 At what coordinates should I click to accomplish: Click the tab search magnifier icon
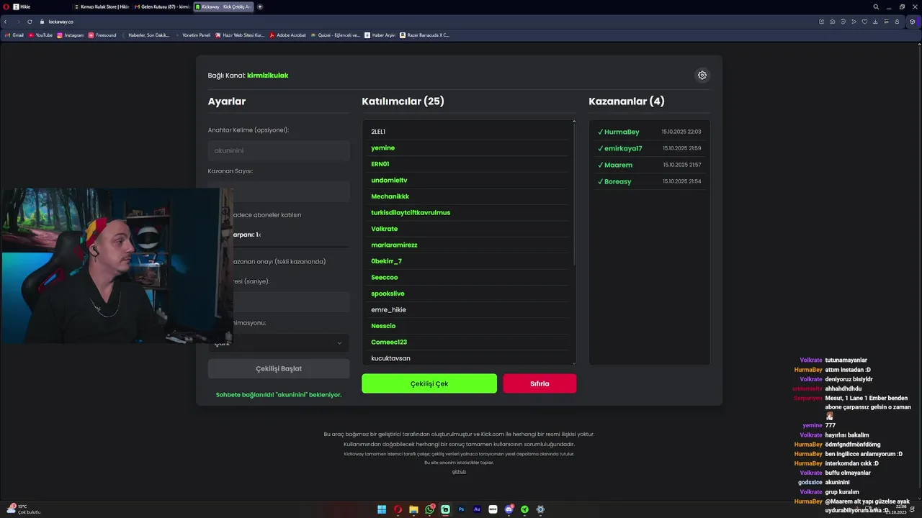pyautogui.click(x=876, y=6)
